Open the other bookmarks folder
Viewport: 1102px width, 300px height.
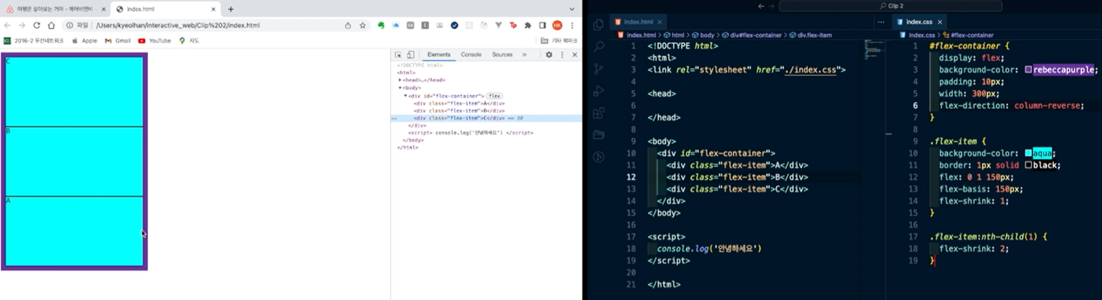[559, 41]
